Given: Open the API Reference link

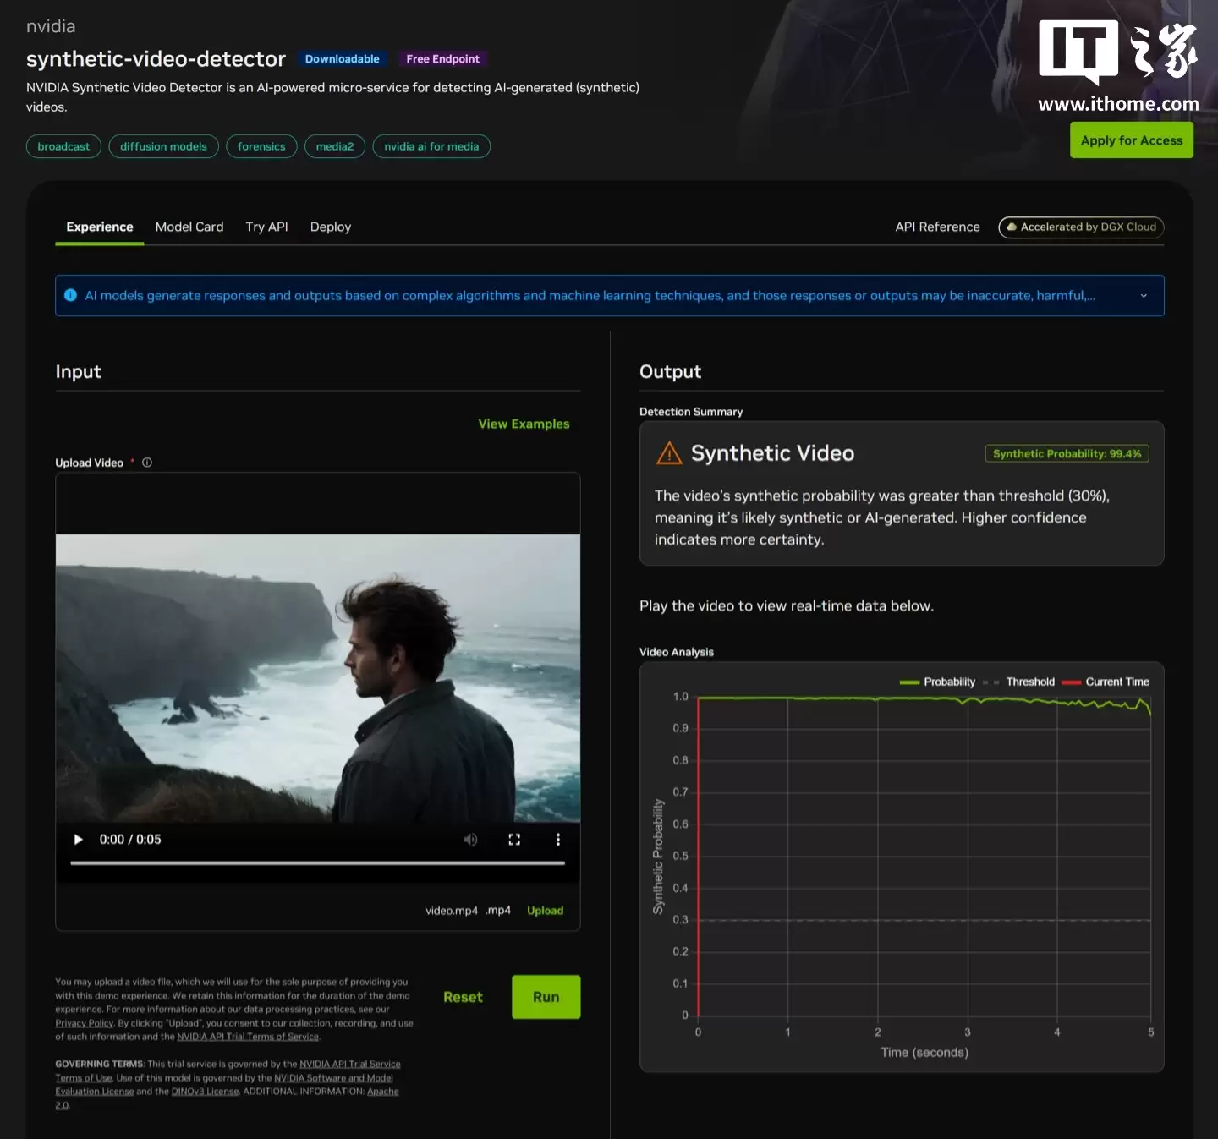Looking at the screenshot, I should [x=937, y=227].
